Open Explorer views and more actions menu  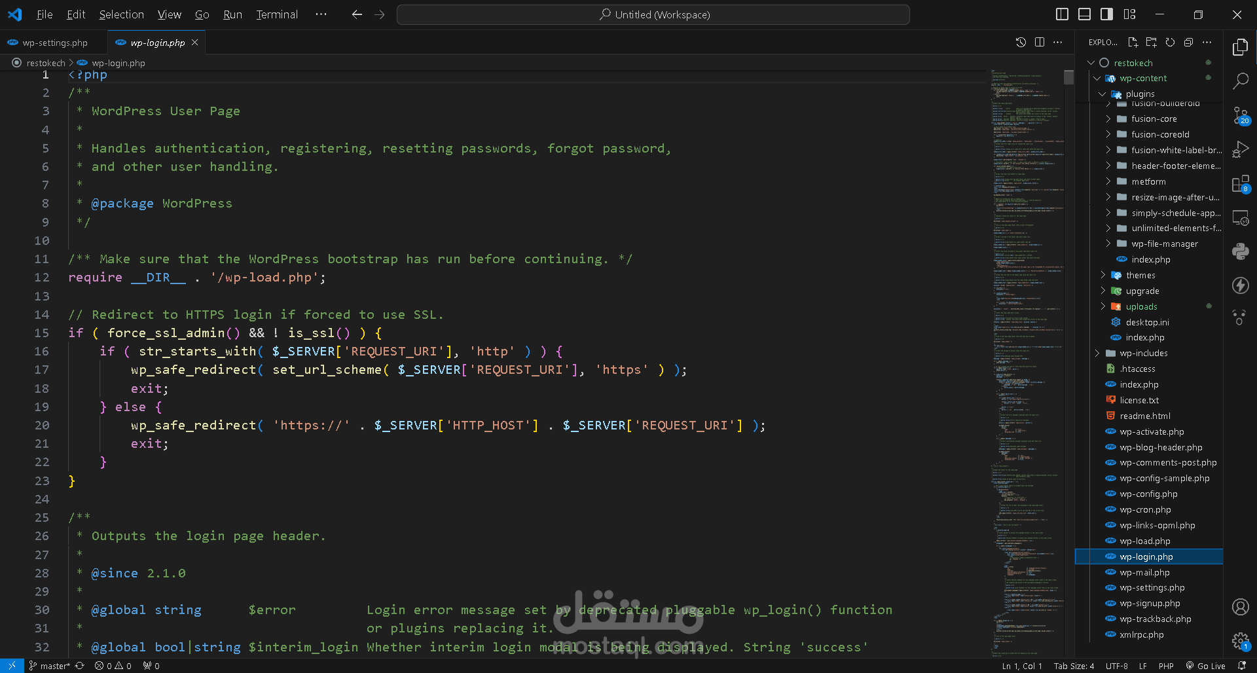[1207, 43]
